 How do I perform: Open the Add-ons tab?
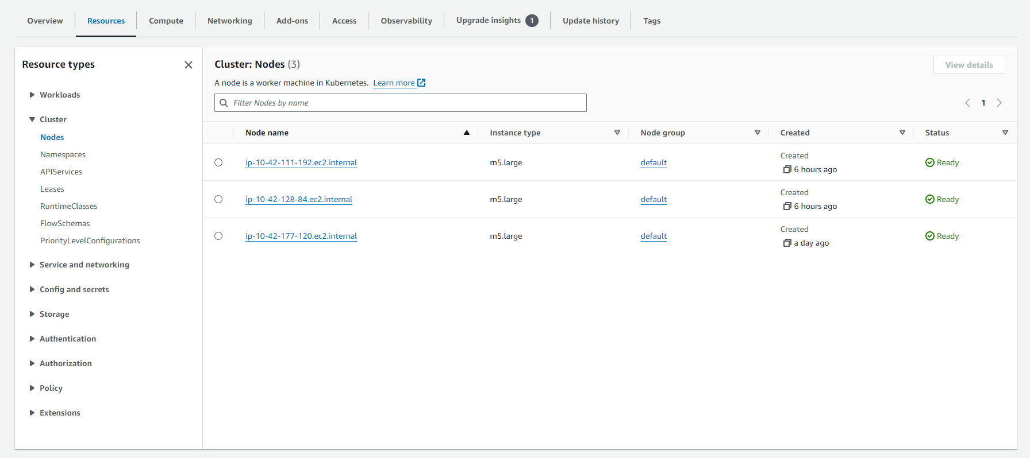(292, 21)
